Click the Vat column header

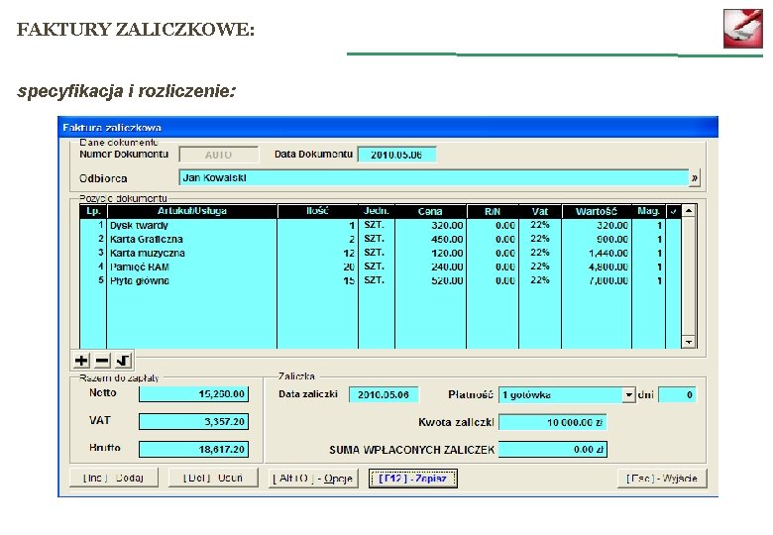tap(540, 211)
